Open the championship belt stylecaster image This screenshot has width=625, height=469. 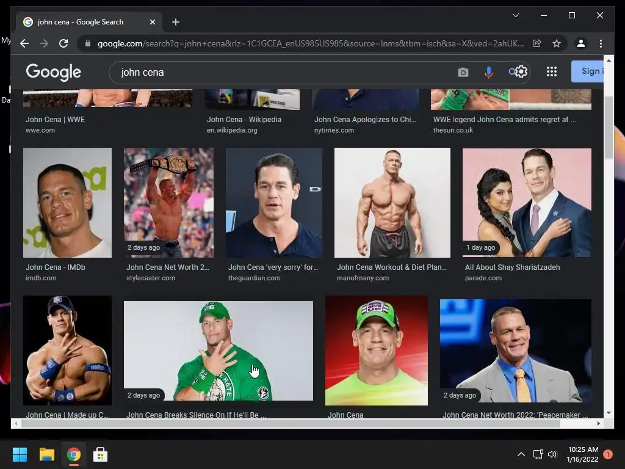168,203
